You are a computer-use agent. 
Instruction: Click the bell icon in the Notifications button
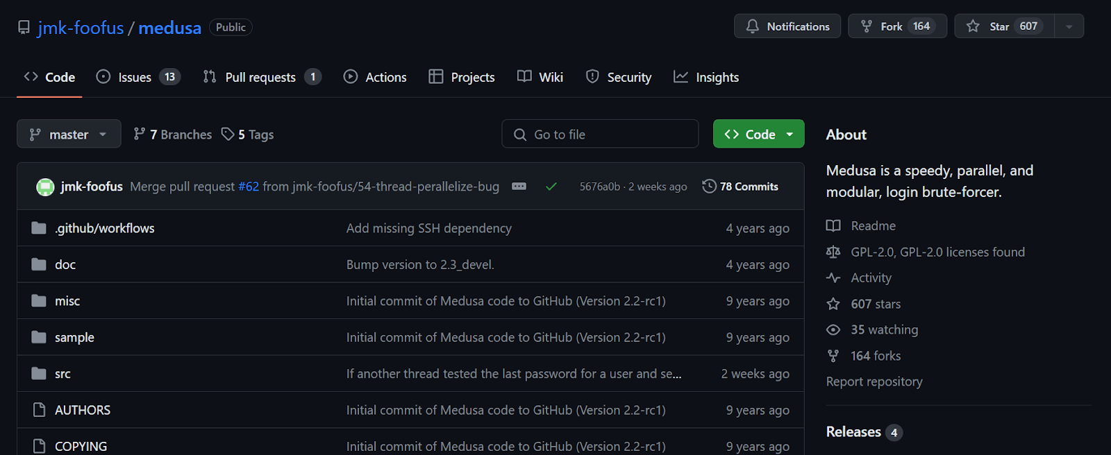point(753,26)
